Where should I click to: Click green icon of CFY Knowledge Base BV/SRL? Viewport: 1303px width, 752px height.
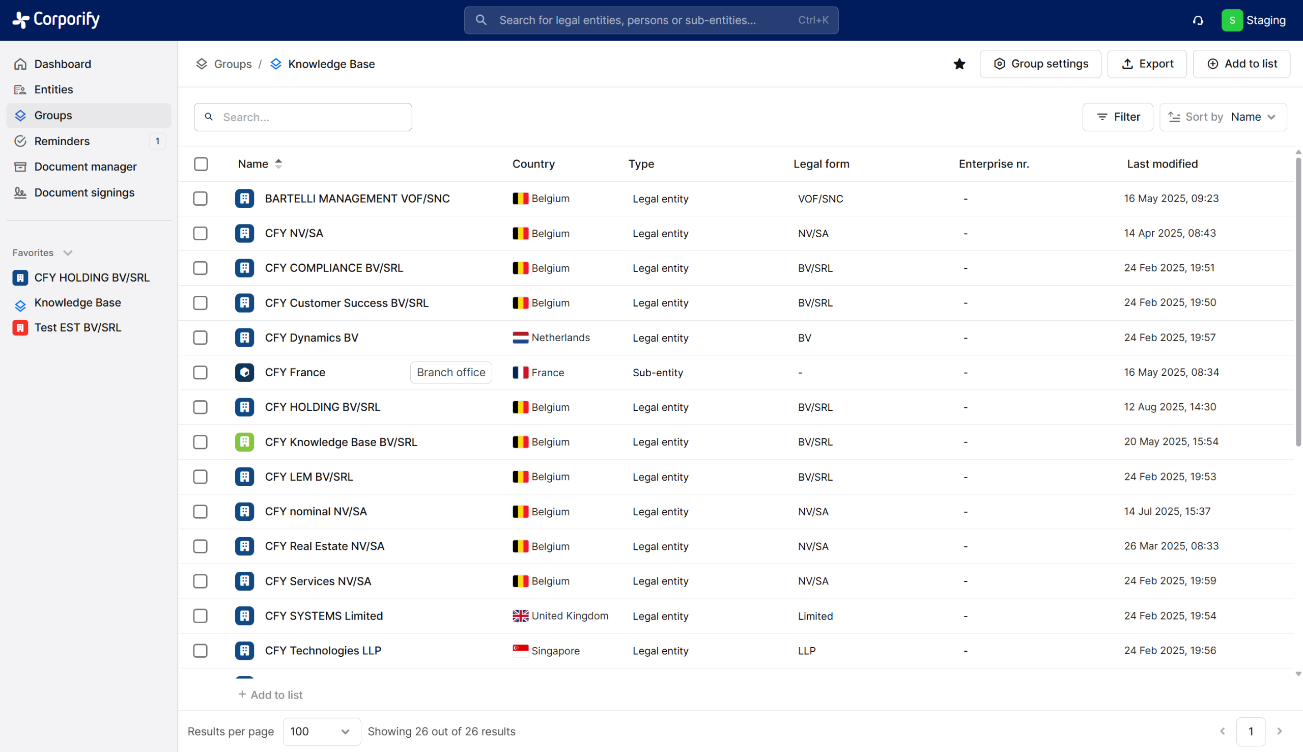[245, 442]
